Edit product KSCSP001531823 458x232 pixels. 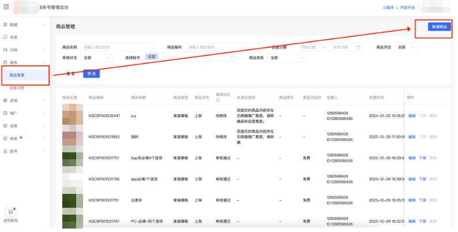point(412,137)
